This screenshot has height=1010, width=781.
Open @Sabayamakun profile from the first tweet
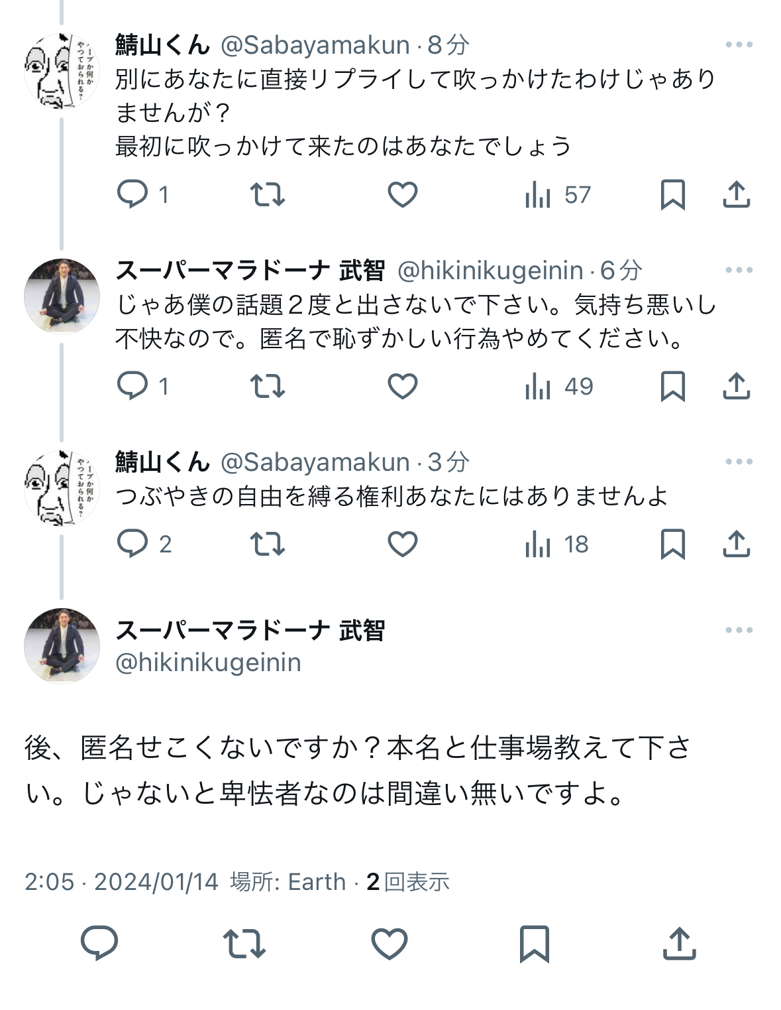315,45
